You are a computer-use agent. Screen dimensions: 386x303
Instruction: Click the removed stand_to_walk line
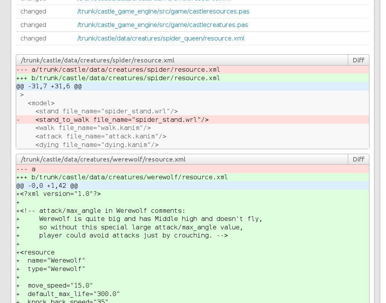122,120
